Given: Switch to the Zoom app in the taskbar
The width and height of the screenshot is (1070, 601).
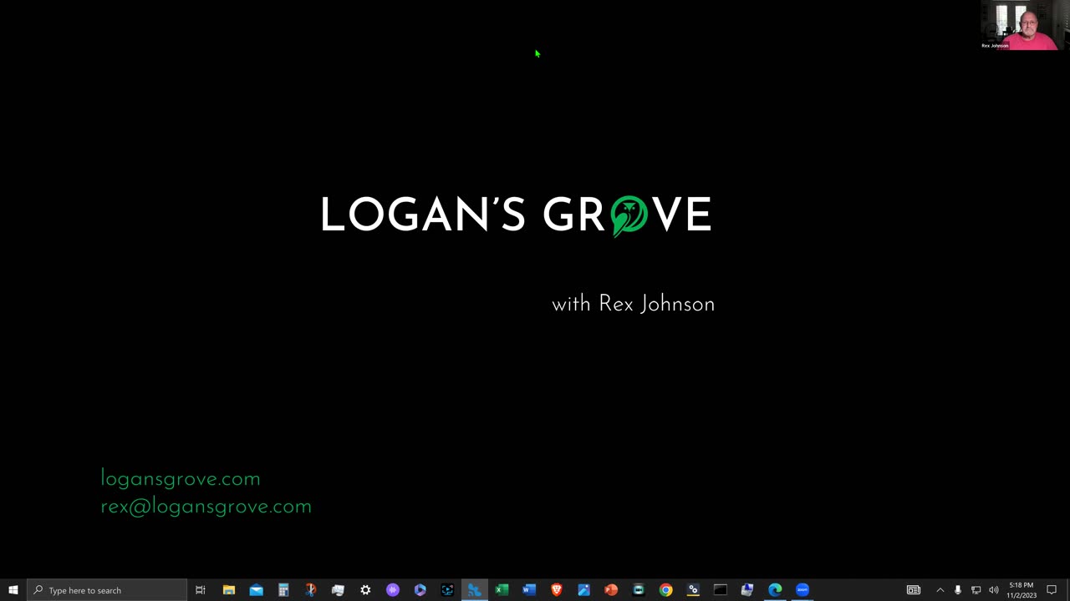Looking at the screenshot, I should 802,590.
